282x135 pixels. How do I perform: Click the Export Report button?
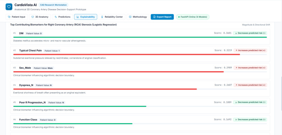[162, 17]
